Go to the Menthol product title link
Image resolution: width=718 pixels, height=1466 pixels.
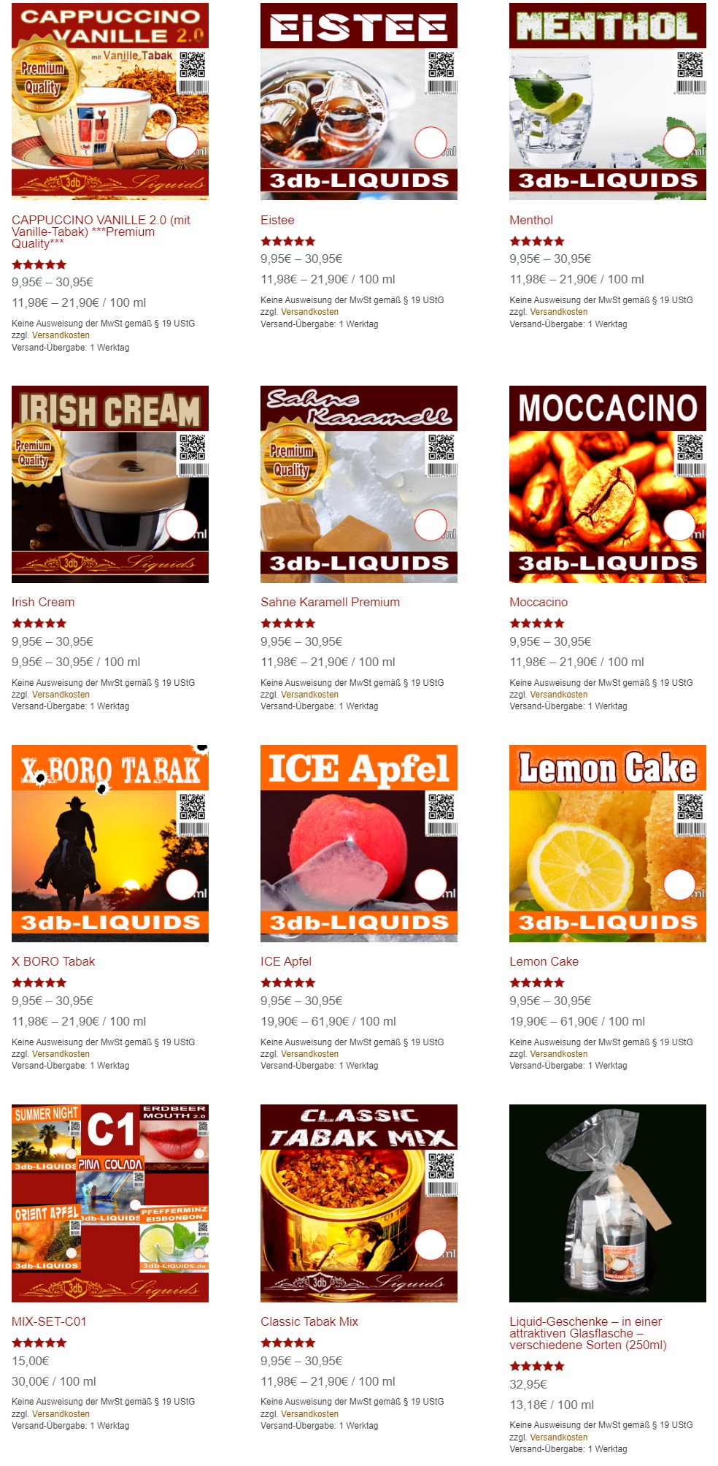pyautogui.click(x=531, y=220)
